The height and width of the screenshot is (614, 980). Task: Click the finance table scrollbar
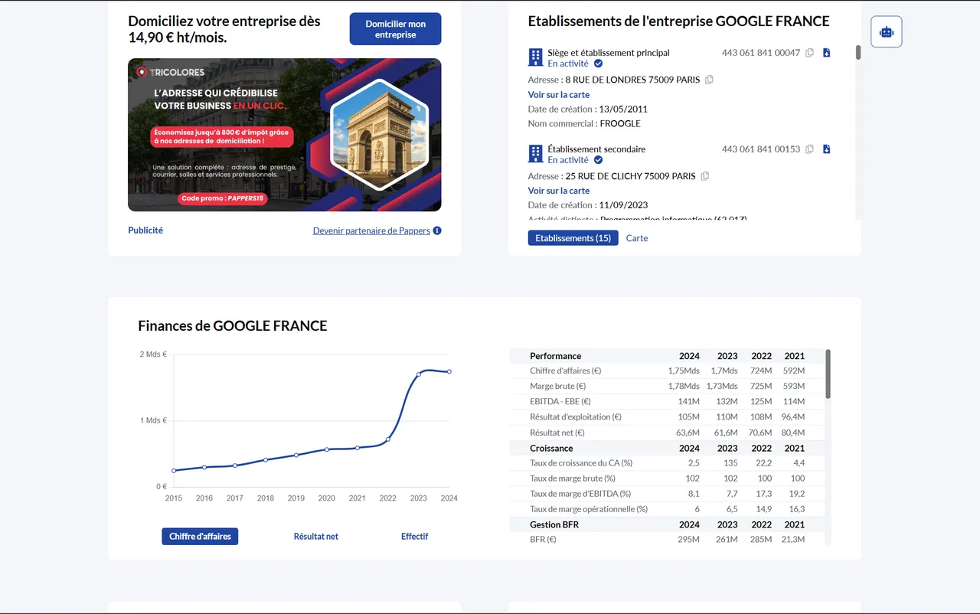pos(828,374)
